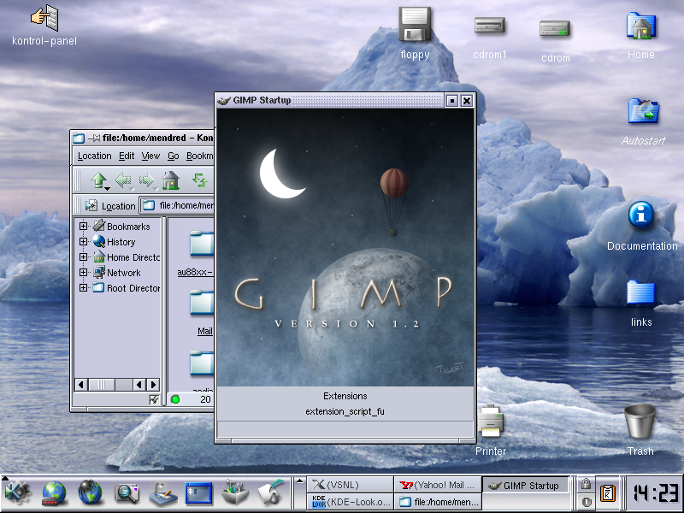Hide the panel with the top-left corner arrow
The width and height of the screenshot is (684, 513).
click(x=5, y=479)
